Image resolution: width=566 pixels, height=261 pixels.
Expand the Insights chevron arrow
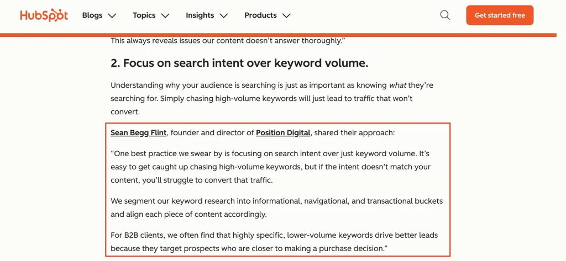click(x=224, y=15)
